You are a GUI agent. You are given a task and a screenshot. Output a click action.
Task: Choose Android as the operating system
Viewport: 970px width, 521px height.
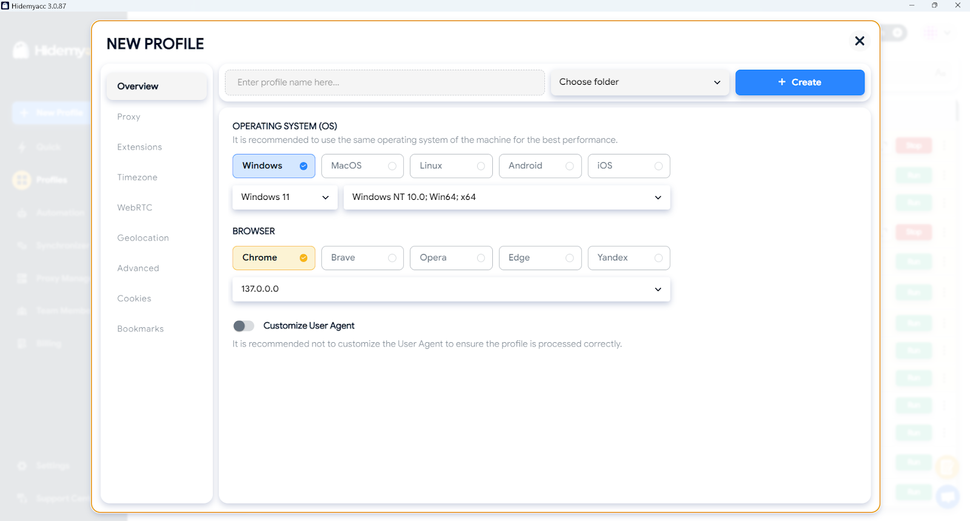pyautogui.click(x=540, y=166)
